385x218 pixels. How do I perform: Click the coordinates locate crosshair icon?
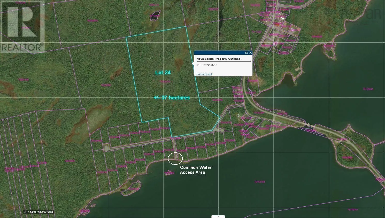click(25, 212)
